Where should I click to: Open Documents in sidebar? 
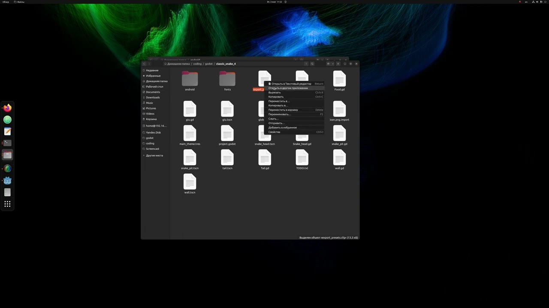pyautogui.click(x=155, y=92)
